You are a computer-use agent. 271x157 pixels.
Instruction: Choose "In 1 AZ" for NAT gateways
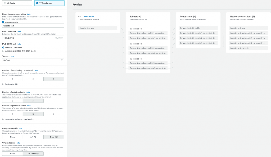click(33, 137)
